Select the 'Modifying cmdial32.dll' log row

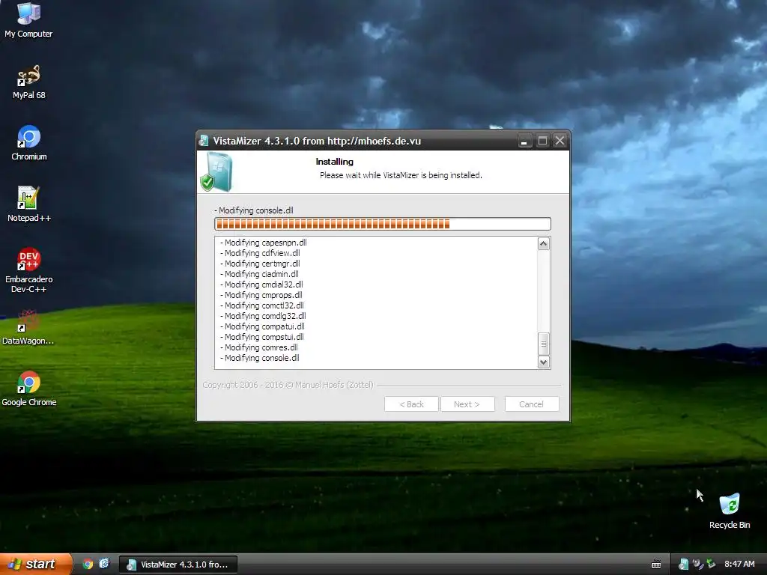click(x=261, y=285)
